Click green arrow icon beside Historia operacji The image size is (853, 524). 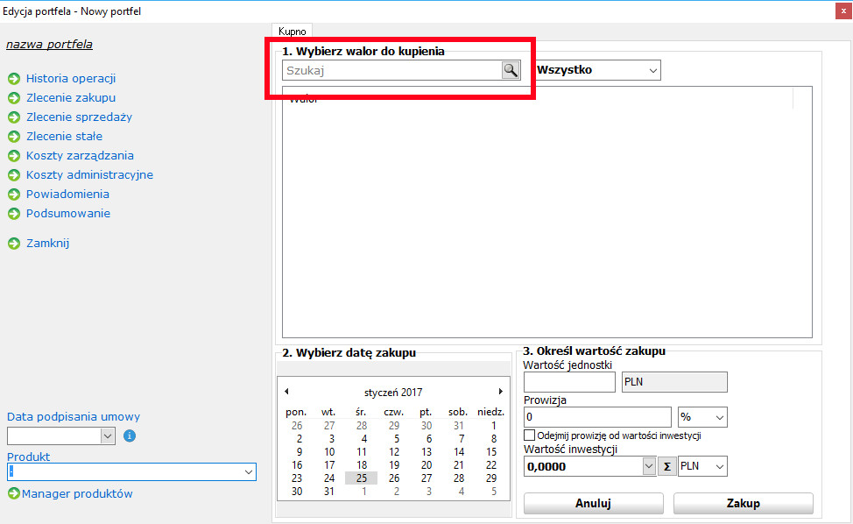[x=14, y=79]
